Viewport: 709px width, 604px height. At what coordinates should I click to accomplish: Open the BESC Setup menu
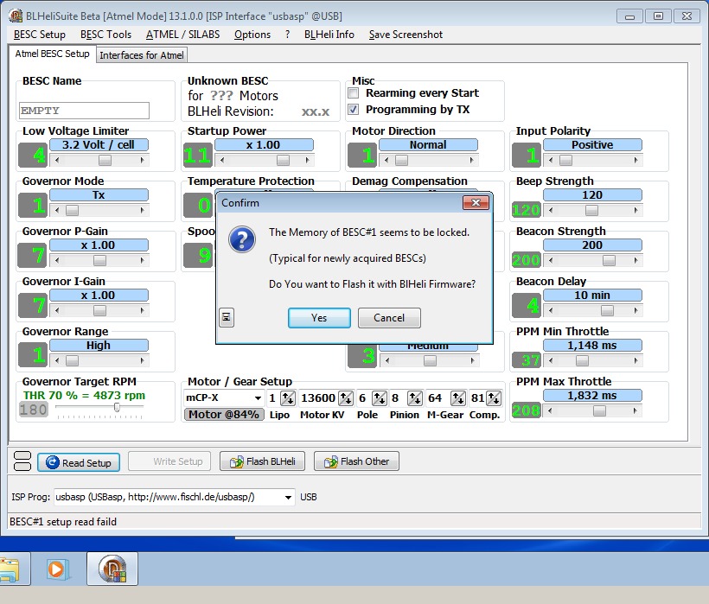click(39, 35)
